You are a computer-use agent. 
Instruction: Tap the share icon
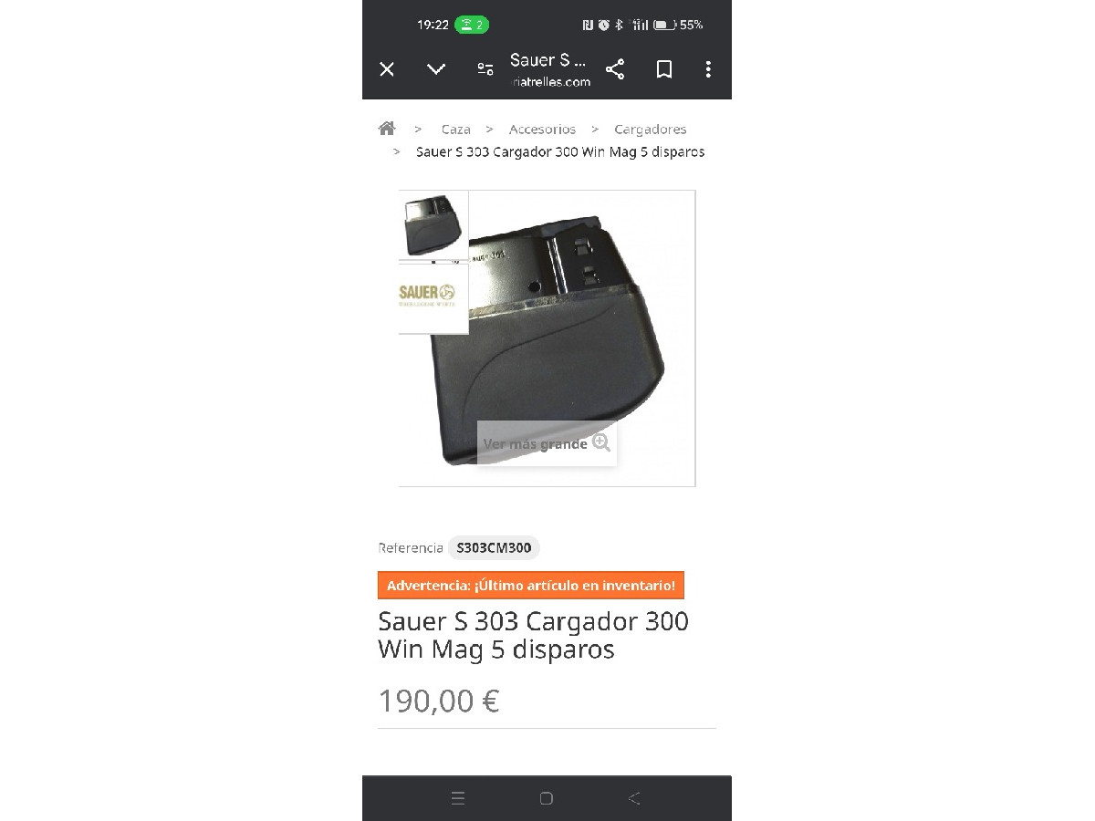[615, 69]
